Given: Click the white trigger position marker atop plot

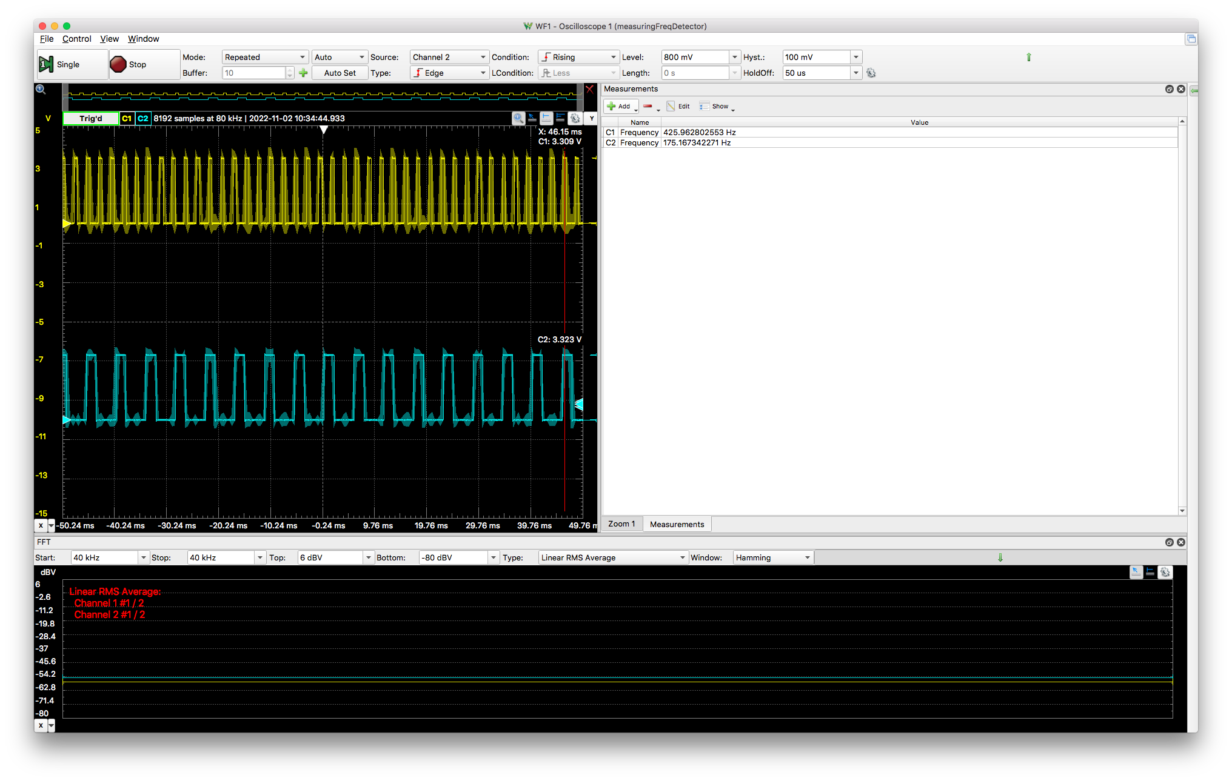Looking at the screenshot, I should (x=324, y=130).
